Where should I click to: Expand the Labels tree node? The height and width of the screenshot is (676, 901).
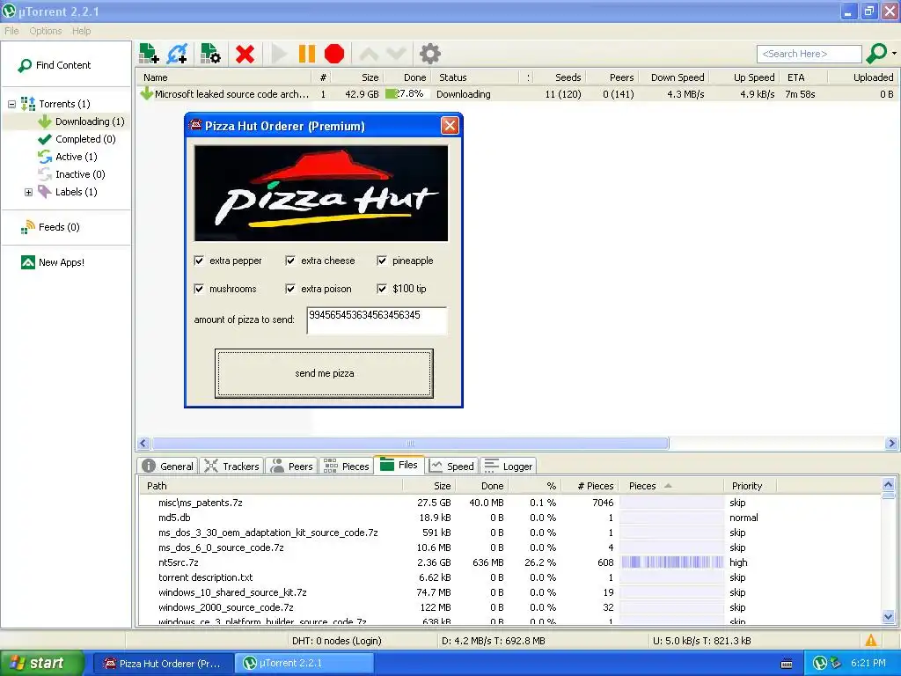coord(28,192)
